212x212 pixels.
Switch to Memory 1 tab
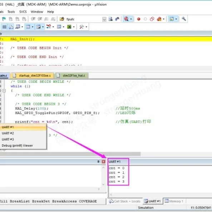tap(174, 201)
